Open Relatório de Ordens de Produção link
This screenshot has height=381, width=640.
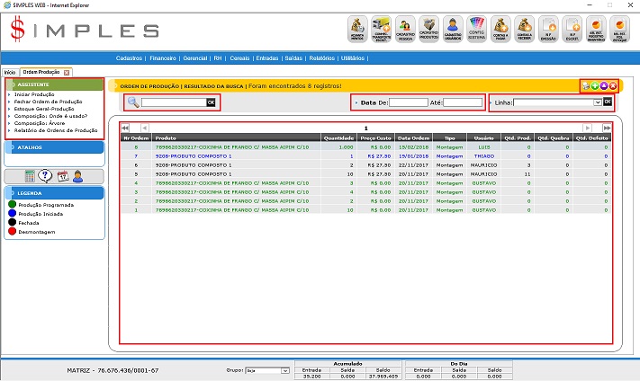point(57,130)
